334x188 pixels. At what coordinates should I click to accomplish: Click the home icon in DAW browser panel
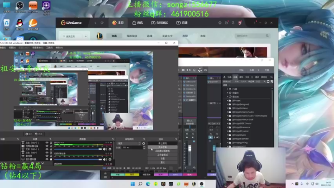pyautogui.click(x=224, y=77)
